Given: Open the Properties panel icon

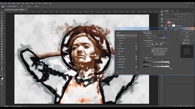Looking at the screenshot, I should pos(162,19).
